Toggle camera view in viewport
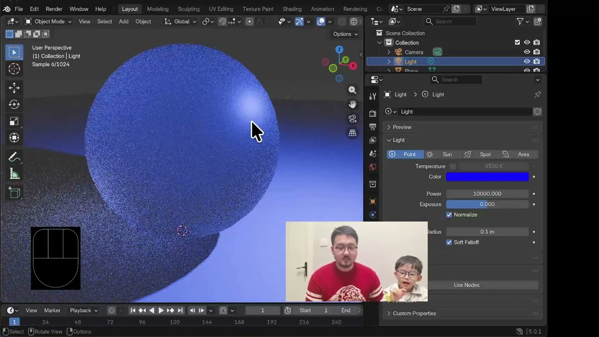 click(x=352, y=119)
